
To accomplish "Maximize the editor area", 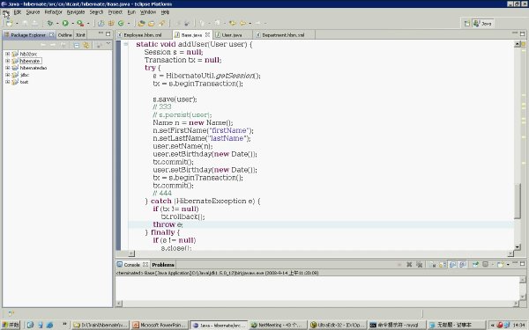I will [522, 33].
